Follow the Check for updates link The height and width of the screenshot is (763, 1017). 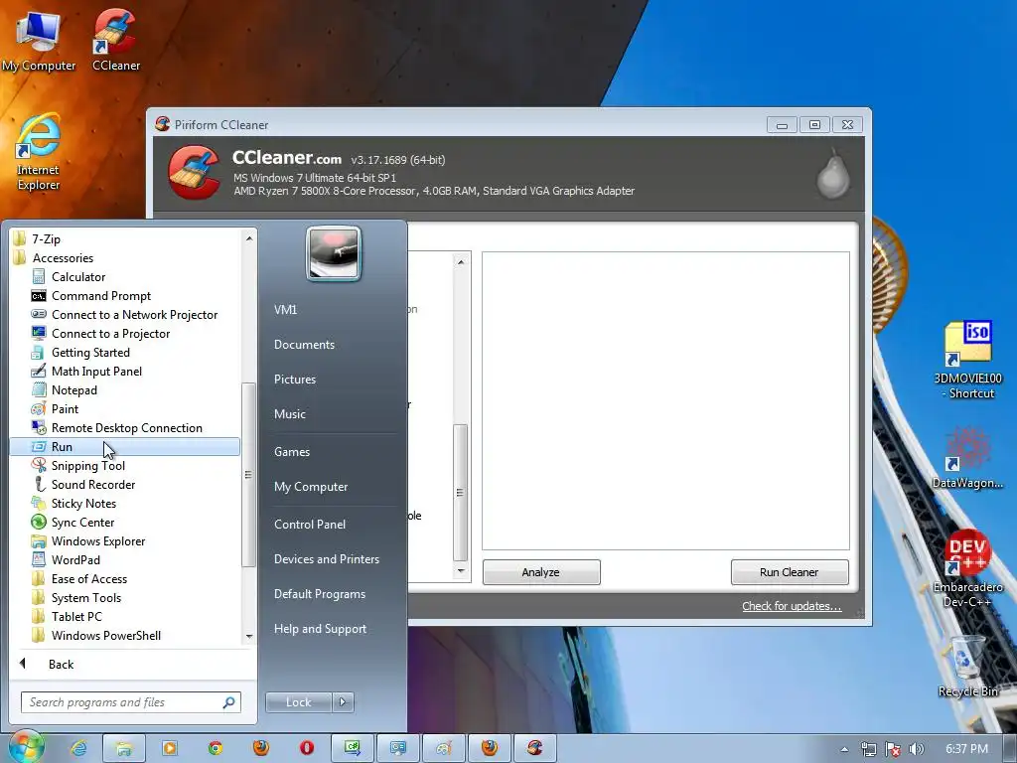click(x=792, y=606)
